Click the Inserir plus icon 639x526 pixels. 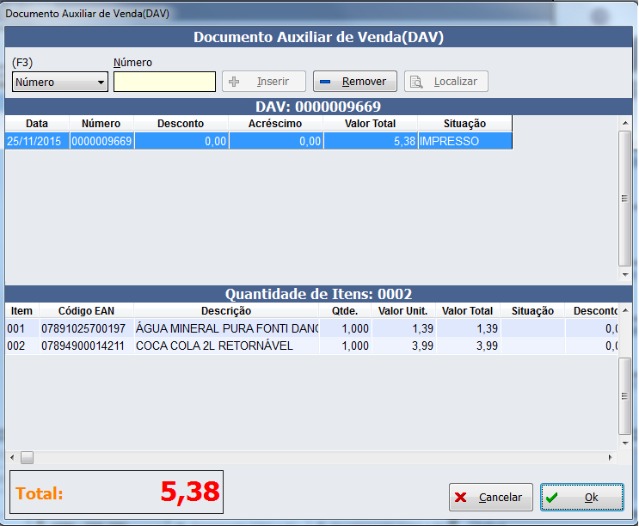pos(233,82)
